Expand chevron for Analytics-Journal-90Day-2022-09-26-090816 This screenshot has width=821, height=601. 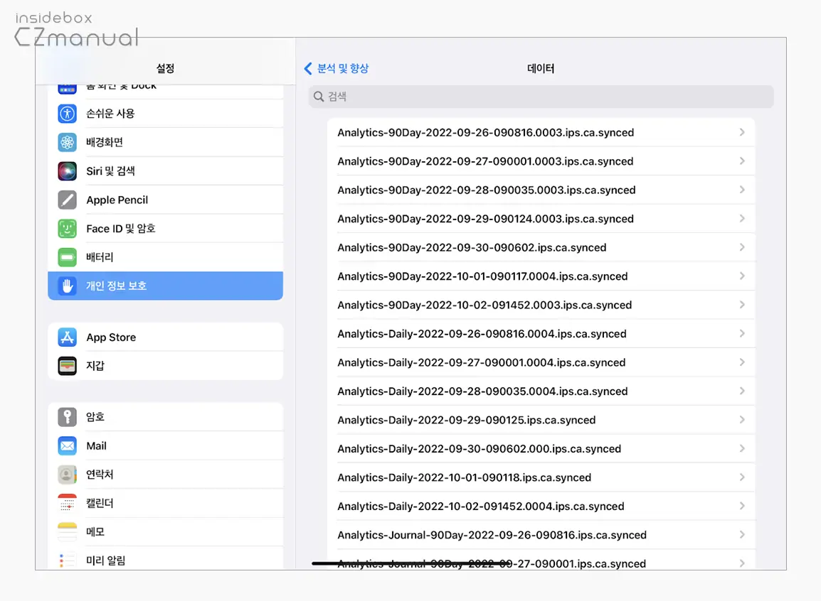pyautogui.click(x=742, y=535)
